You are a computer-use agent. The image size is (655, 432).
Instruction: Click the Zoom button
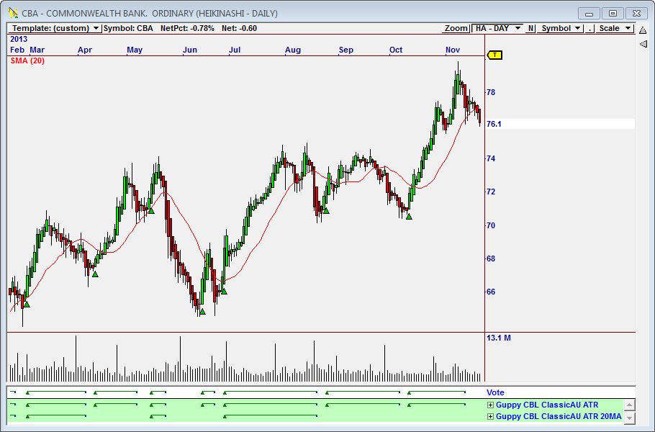(456, 28)
